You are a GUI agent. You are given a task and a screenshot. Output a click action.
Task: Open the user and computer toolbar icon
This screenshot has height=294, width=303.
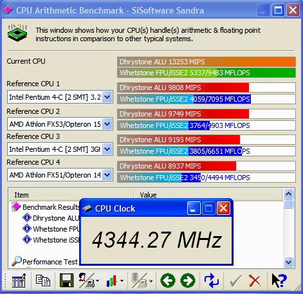86,280
